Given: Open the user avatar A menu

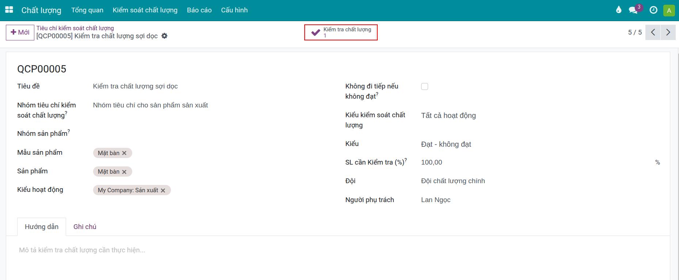Looking at the screenshot, I should click(669, 10).
